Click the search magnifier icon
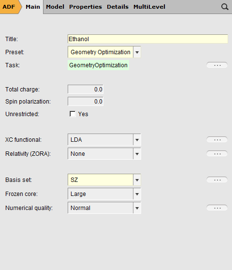Image resolution: width=232 pixels, height=270 pixels. coord(225,7)
